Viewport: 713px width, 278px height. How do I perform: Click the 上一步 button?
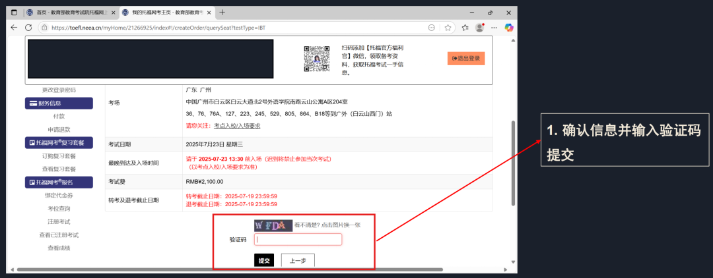298,261
